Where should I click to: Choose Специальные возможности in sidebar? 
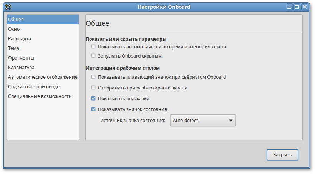click(x=43, y=96)
